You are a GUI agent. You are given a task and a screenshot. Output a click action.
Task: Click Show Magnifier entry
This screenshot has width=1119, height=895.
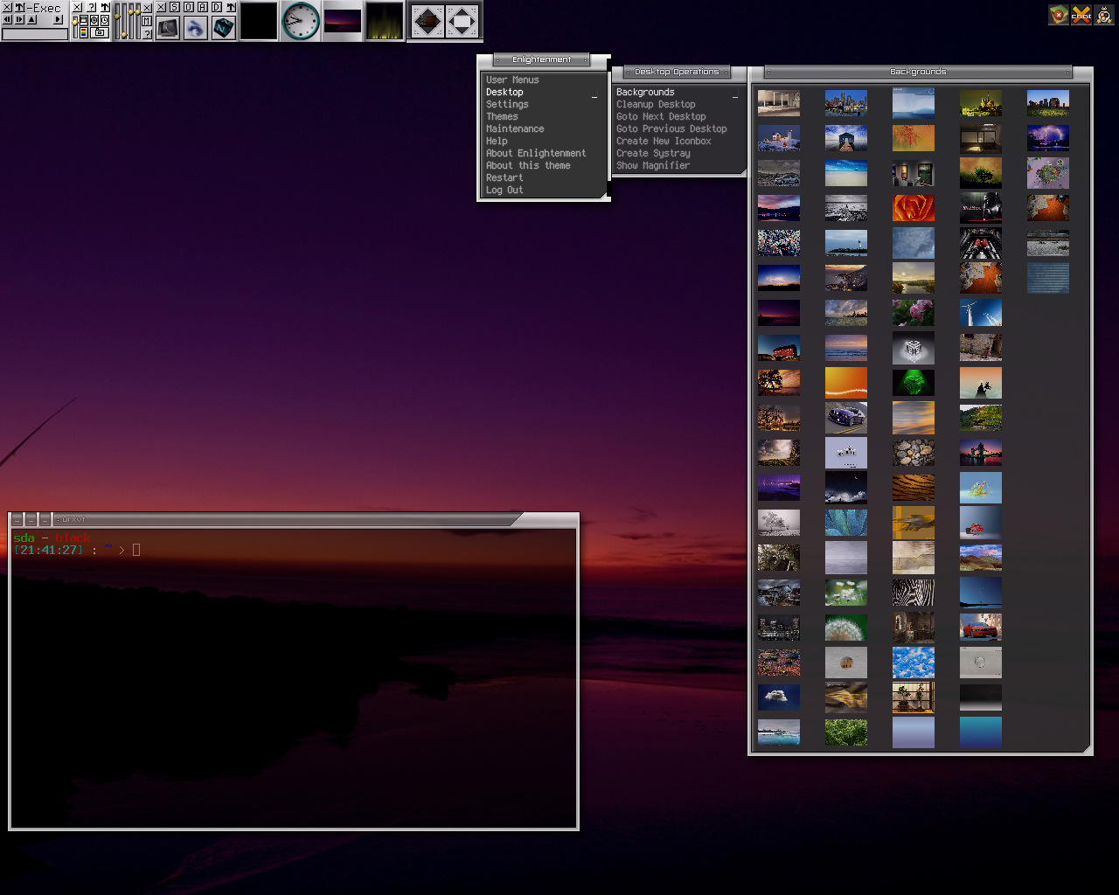(653, 165)
